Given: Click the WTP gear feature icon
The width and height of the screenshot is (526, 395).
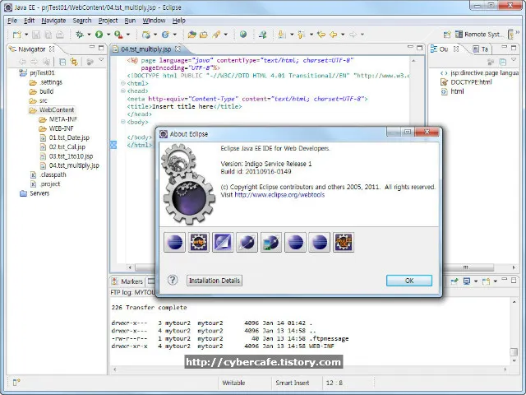Looking at the screenshot, I should point(199,242).
